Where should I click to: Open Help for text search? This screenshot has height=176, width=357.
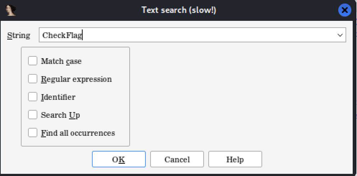[235, 159]
